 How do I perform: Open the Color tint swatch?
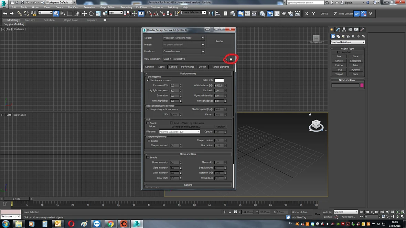click(x=219, y=80)
